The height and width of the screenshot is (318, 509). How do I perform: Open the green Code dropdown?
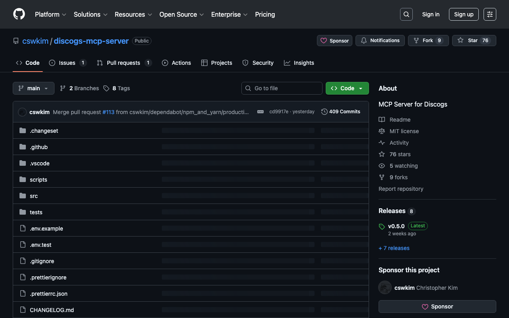coord(347,88)
